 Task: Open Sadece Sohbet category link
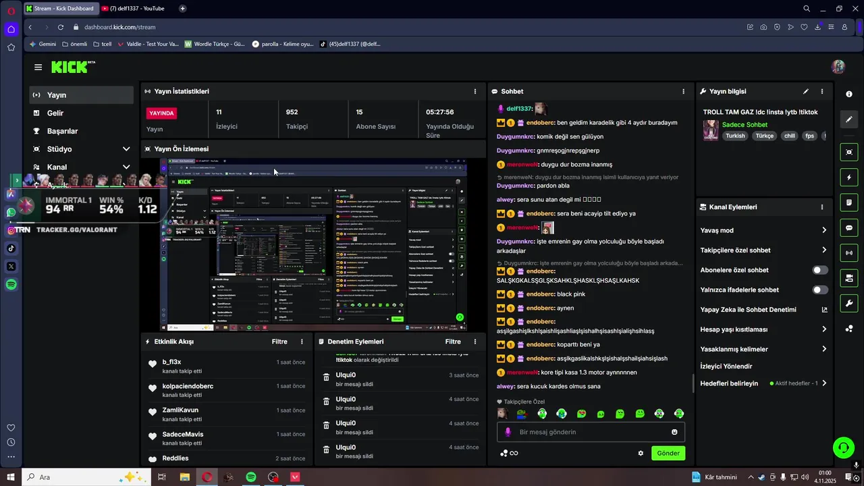coord(745,125)
